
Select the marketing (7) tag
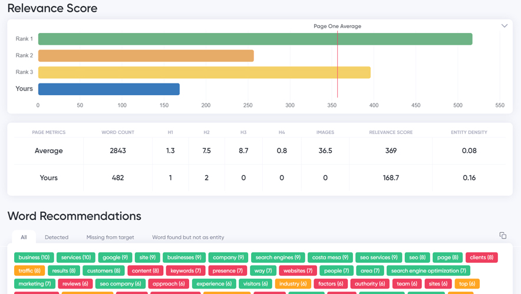click(x=35, y=284)
